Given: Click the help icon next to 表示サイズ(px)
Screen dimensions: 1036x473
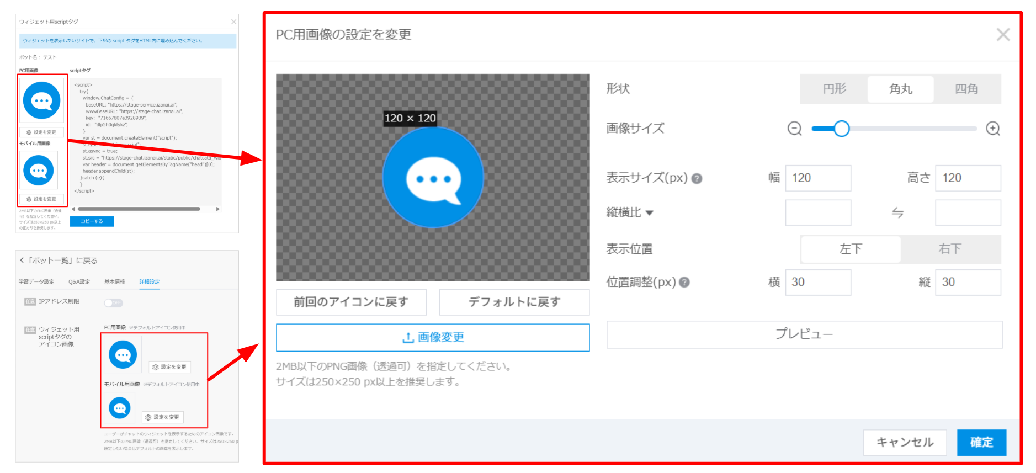Looking at the screenshot, I should point(697,179).
